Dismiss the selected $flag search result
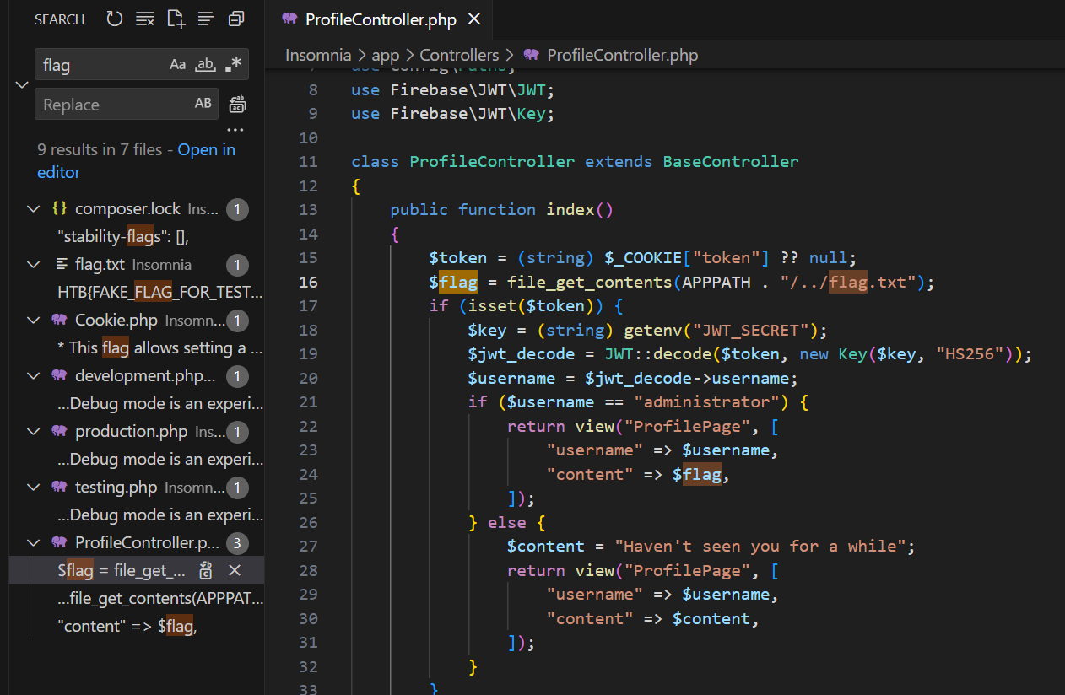This screenshot has height=695, width=1065. [235, 571]
